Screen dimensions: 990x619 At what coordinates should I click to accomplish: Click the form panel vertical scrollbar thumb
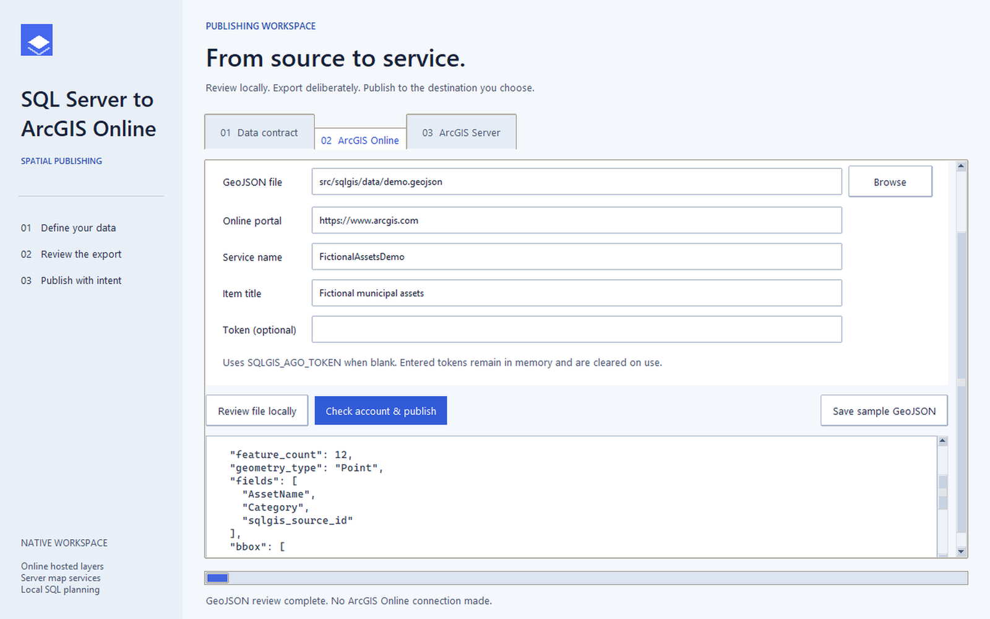click(961, 382)
